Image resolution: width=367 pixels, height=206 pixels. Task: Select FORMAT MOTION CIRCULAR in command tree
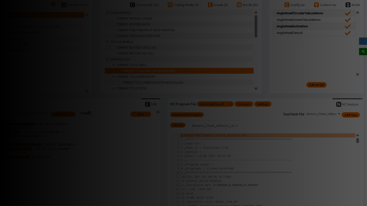136,48
